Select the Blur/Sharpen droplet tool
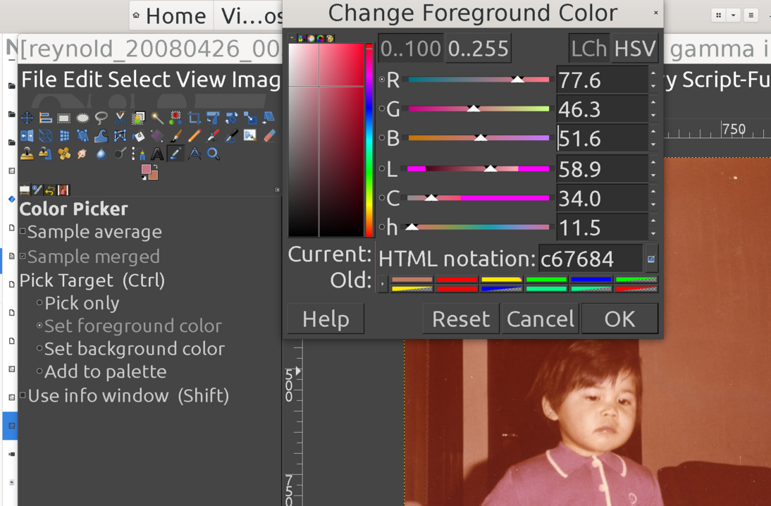The height and width of the screenshot is (506, 771). 101,153
